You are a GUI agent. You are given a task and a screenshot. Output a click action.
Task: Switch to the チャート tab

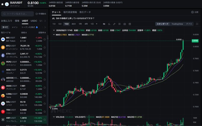56,12
